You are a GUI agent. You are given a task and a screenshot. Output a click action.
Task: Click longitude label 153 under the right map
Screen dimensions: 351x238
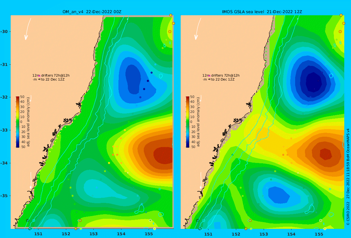(264, 234)
